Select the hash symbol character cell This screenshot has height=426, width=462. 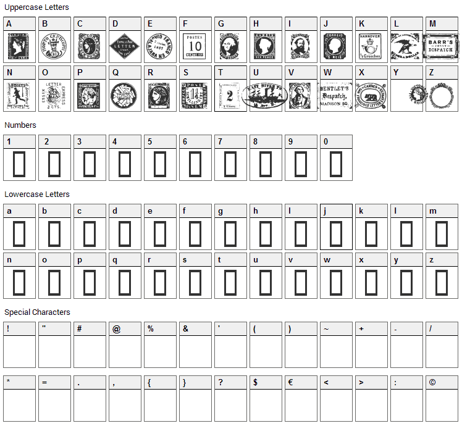[90, 345]
